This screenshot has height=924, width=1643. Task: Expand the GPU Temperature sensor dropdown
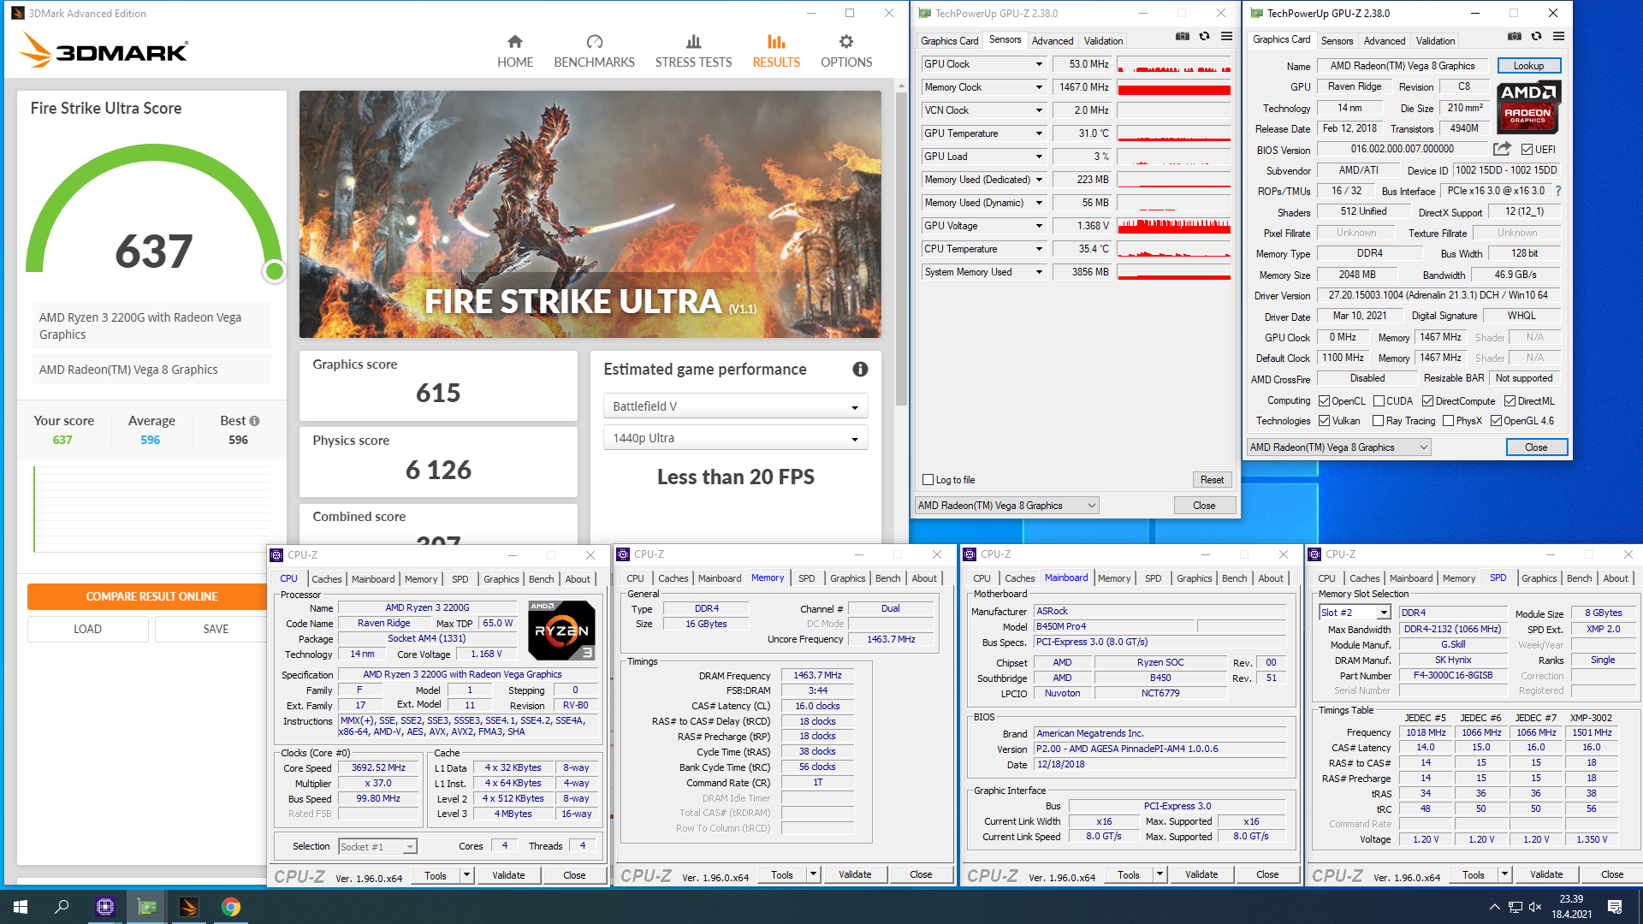pos(1039,133)
